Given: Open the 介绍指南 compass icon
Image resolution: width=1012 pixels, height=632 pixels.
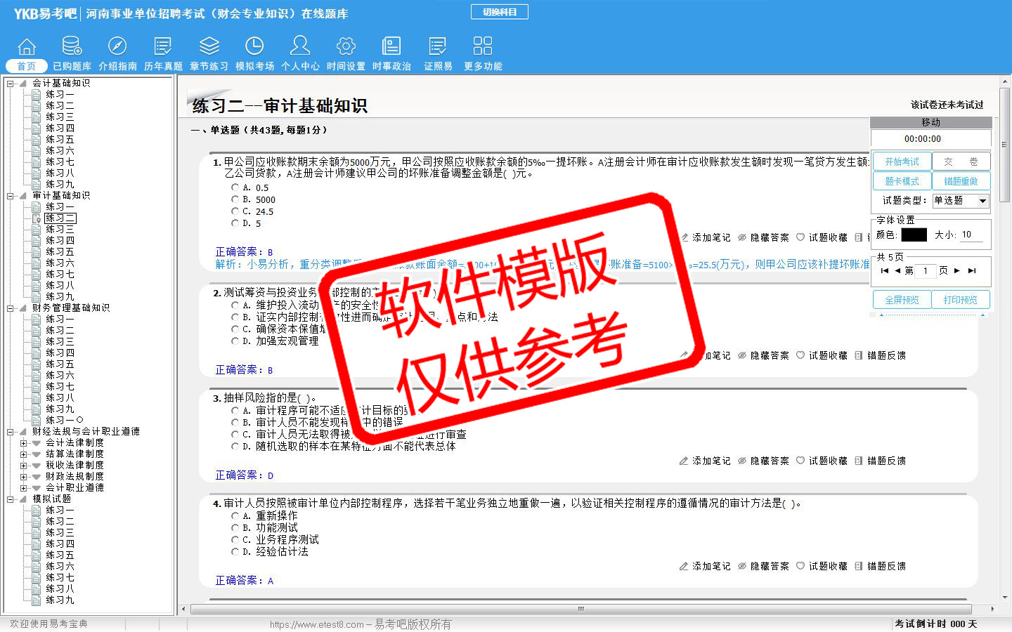Looking at the screenshot, I should pos(117,47).
